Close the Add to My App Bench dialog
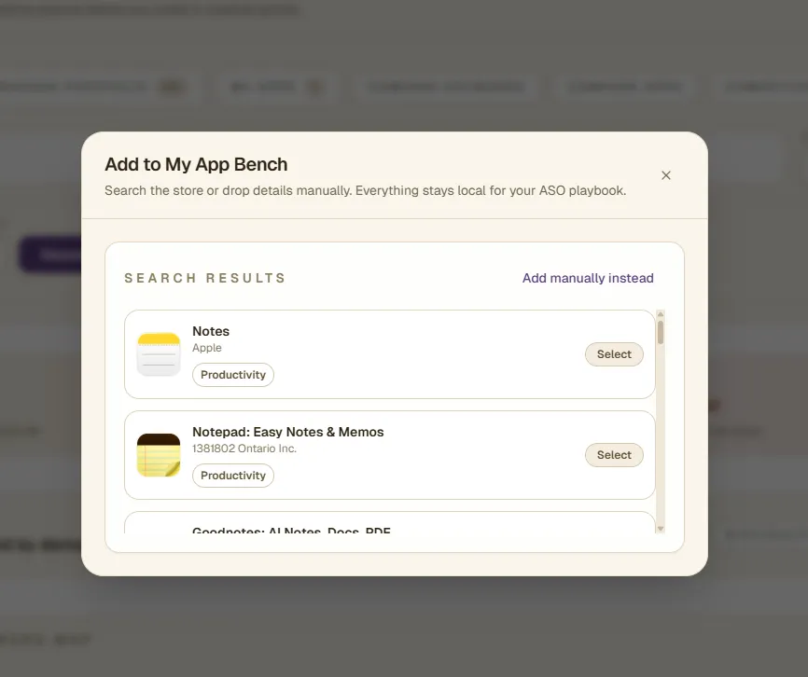This screenshot has width=808, height=677. click(666, 175)
